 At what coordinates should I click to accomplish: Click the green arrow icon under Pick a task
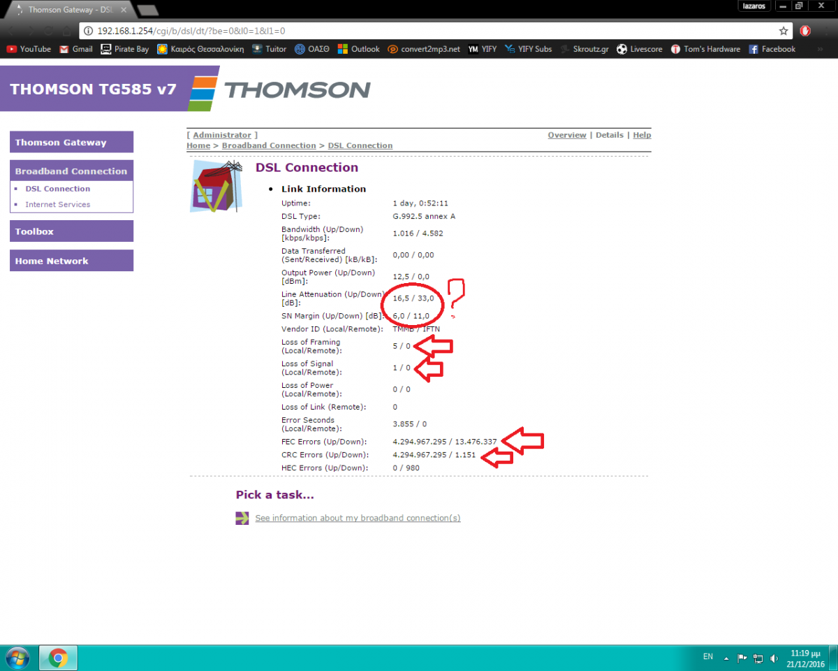(x=242, y=518)
